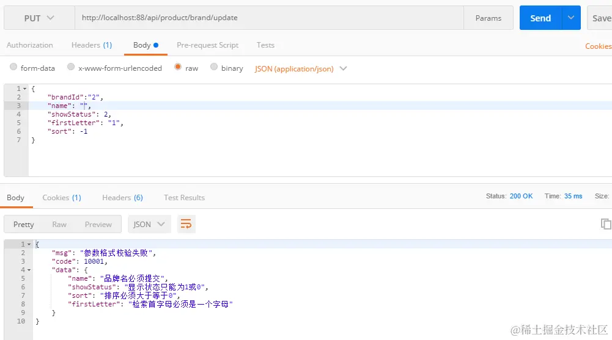The image size is (612, 340).
Task: Switch to response Body tab
Action: coord(16,198)
